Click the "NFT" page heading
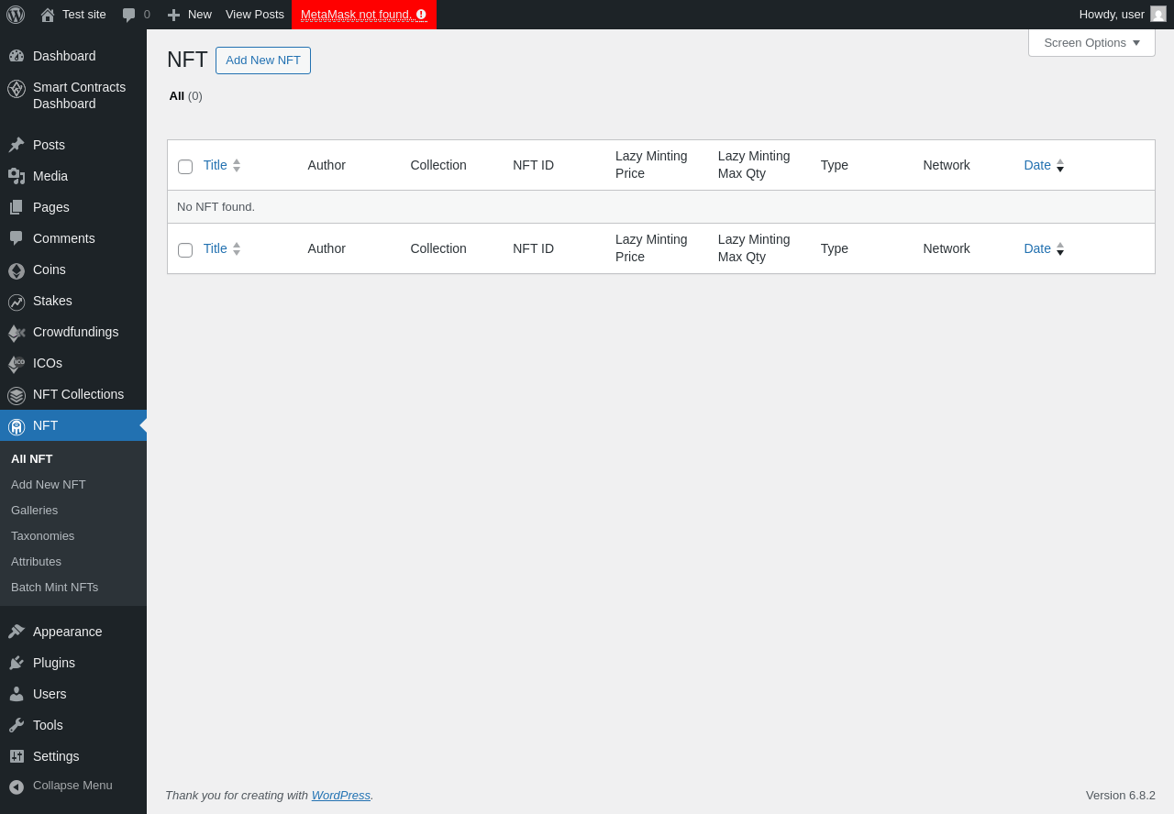 (187, 60)
